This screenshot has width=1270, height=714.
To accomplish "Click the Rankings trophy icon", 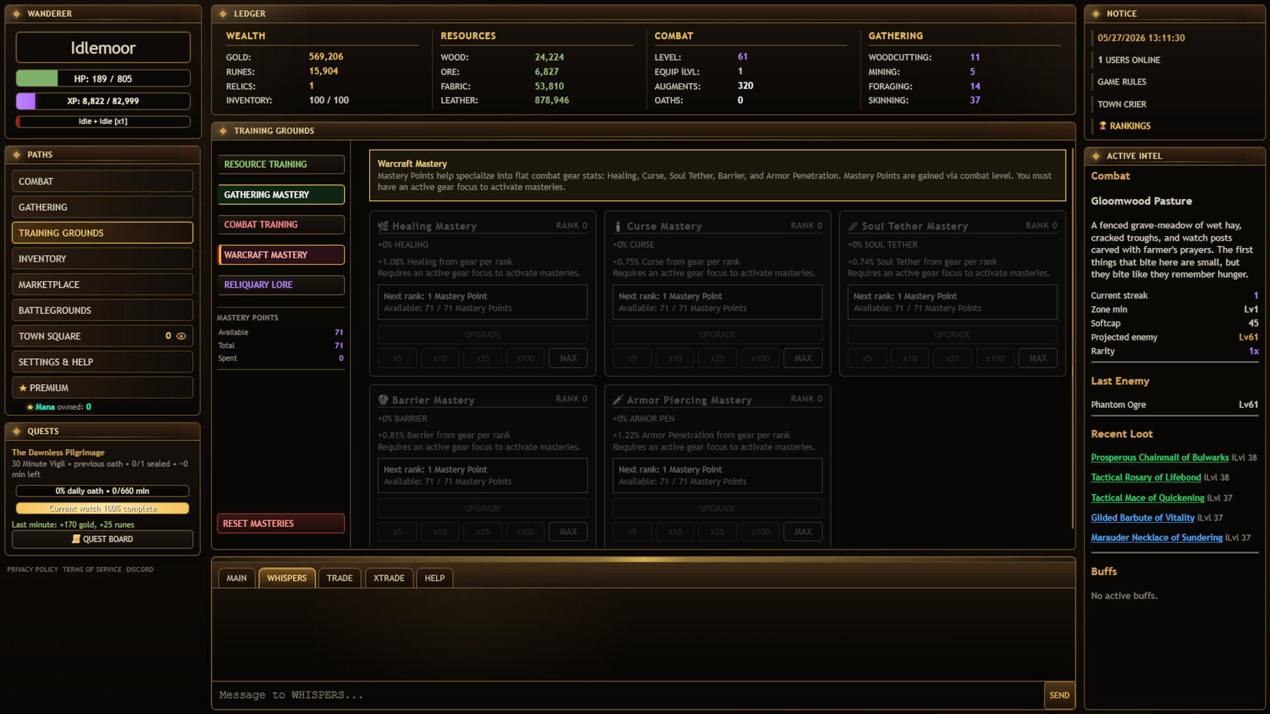I will (x=1103, y=126).
